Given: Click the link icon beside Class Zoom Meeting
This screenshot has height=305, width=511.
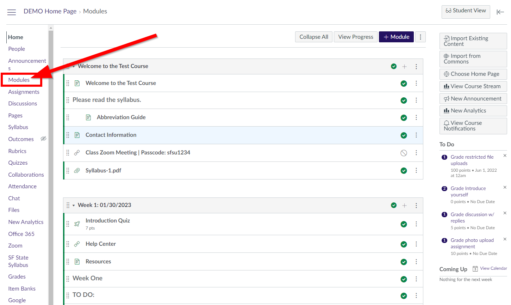Looking at the screenshot, I should [77, 153].
